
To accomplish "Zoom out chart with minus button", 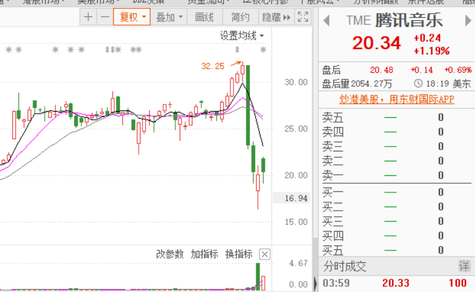I will [105, 17].
